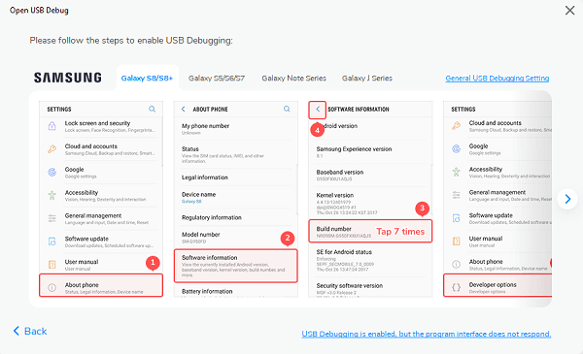Click 'Security software version' text
The width and height of the screenshot is (583, 354).
click(x=350, y=286)
